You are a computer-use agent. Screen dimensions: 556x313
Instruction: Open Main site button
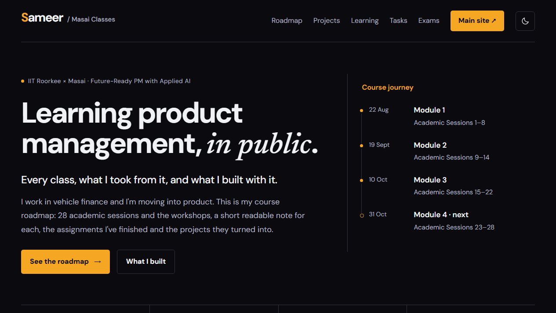[x=477, y=21]
